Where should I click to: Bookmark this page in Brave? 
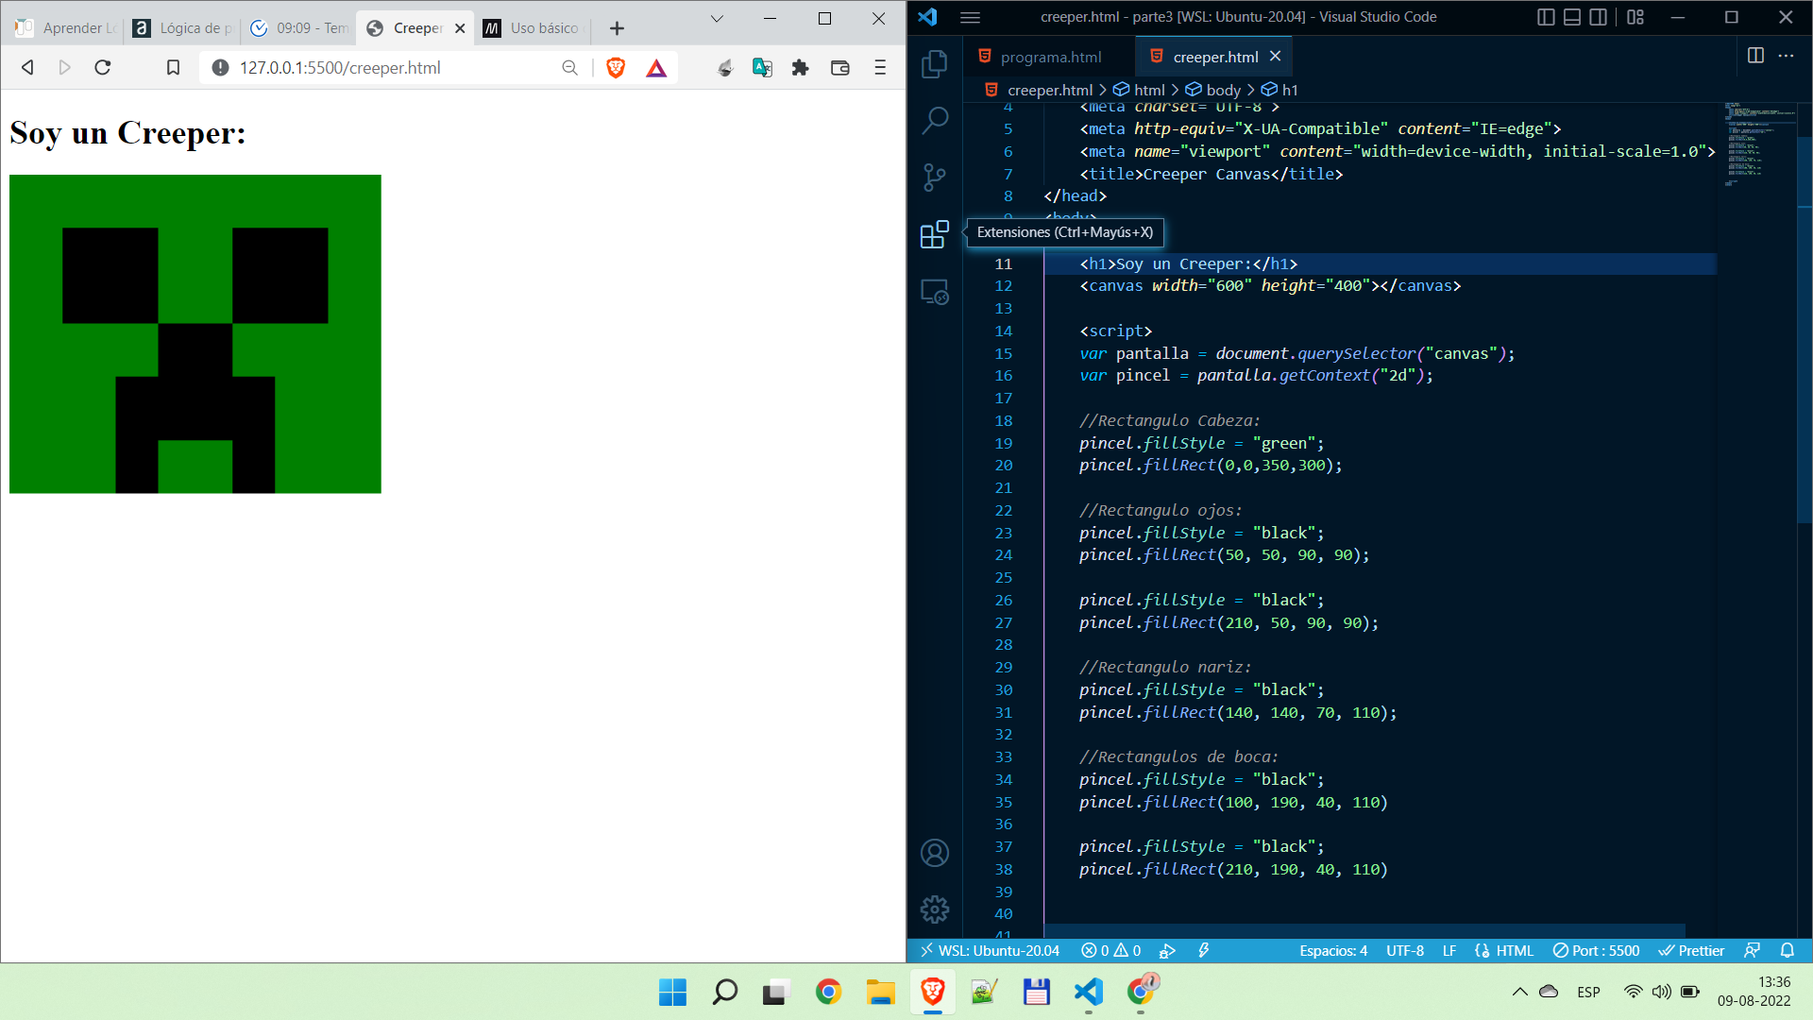173,67
